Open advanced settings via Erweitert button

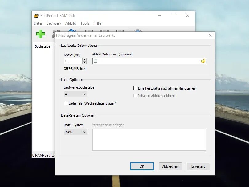(198, 166)
